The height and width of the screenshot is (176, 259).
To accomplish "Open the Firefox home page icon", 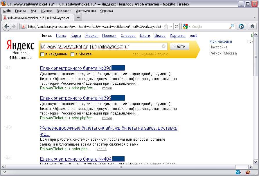I will coord(252,26).
